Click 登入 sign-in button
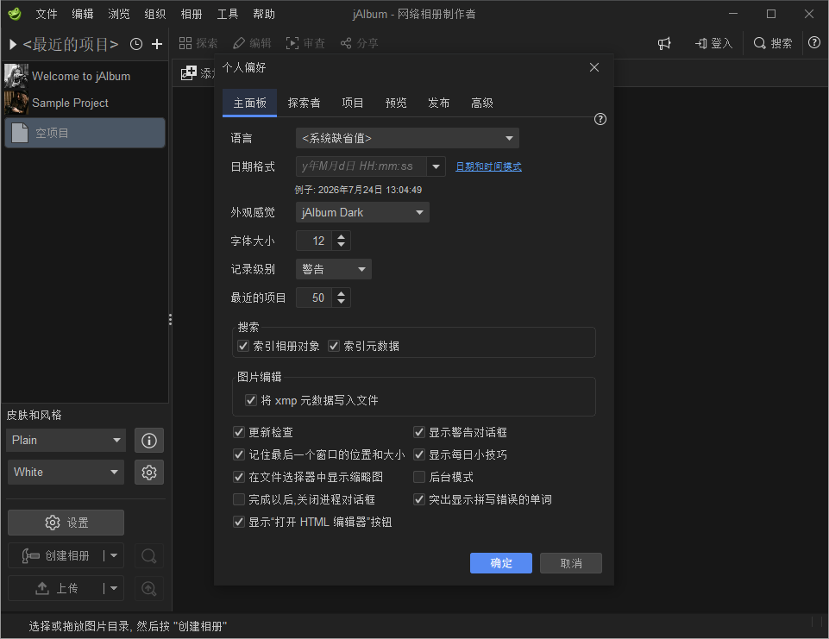The height and width of the screenshot is (639, 829). [713, 43]
